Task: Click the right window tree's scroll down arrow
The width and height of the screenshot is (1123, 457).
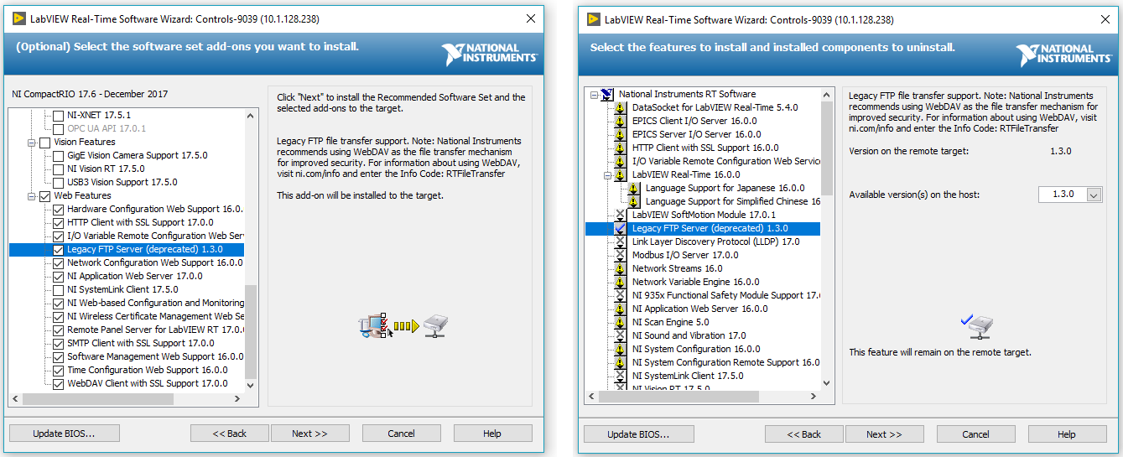Action: point(827,382)
